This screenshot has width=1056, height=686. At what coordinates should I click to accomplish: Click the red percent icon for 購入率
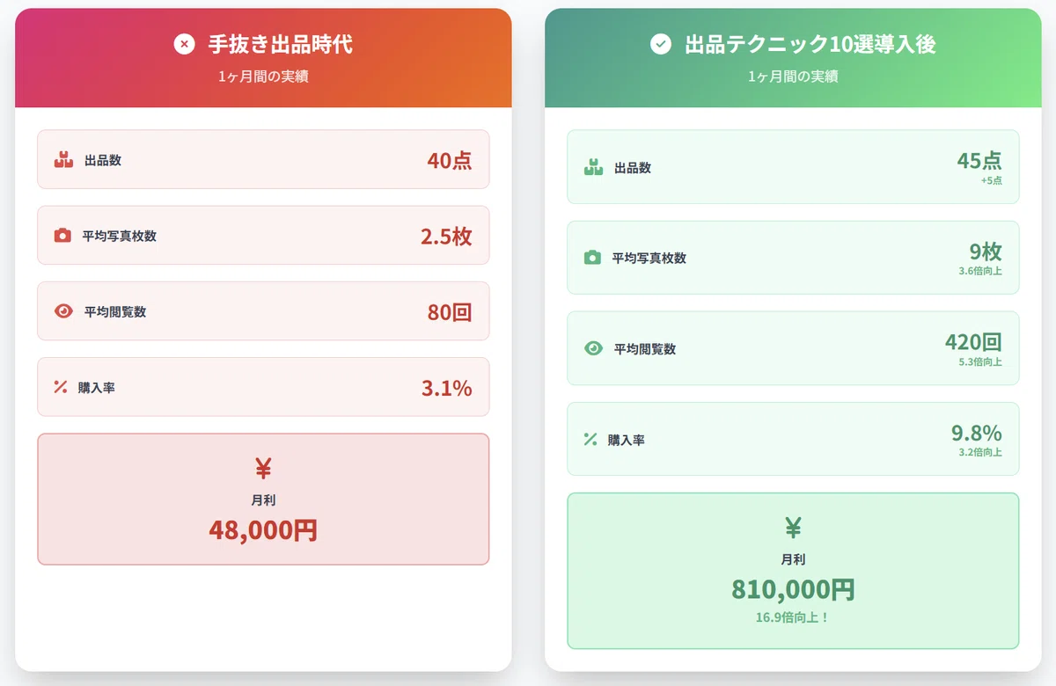tap(61, 387)
